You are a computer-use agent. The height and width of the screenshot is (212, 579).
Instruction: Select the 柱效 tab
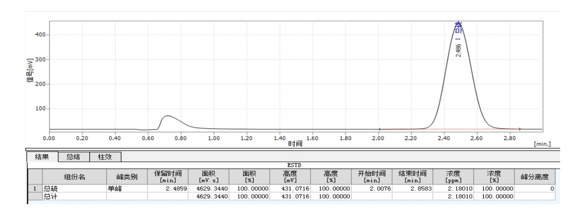click(106, 156)
